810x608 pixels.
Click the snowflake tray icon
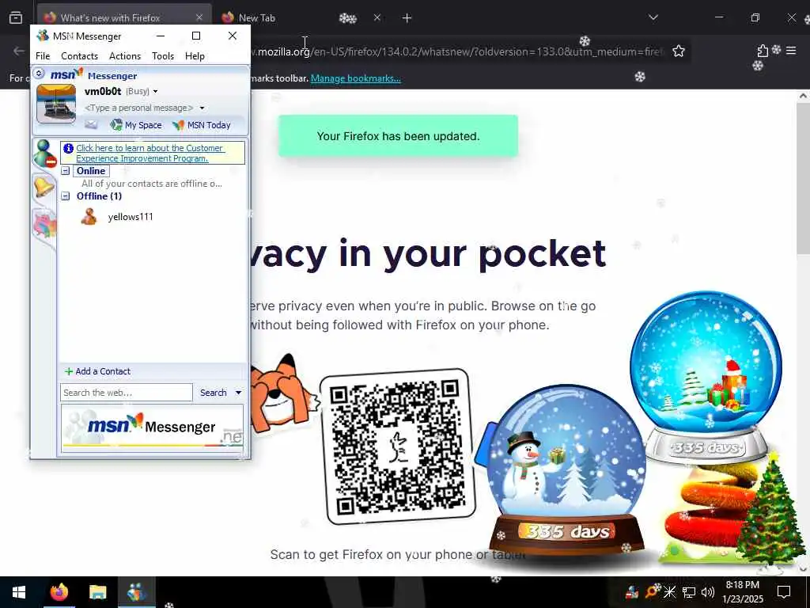click(670, 592)
